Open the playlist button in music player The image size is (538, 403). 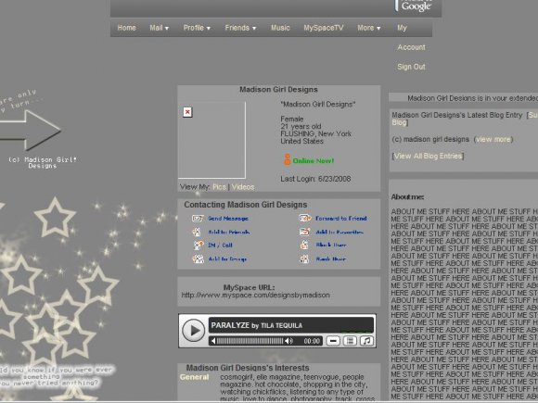(350, 341)
